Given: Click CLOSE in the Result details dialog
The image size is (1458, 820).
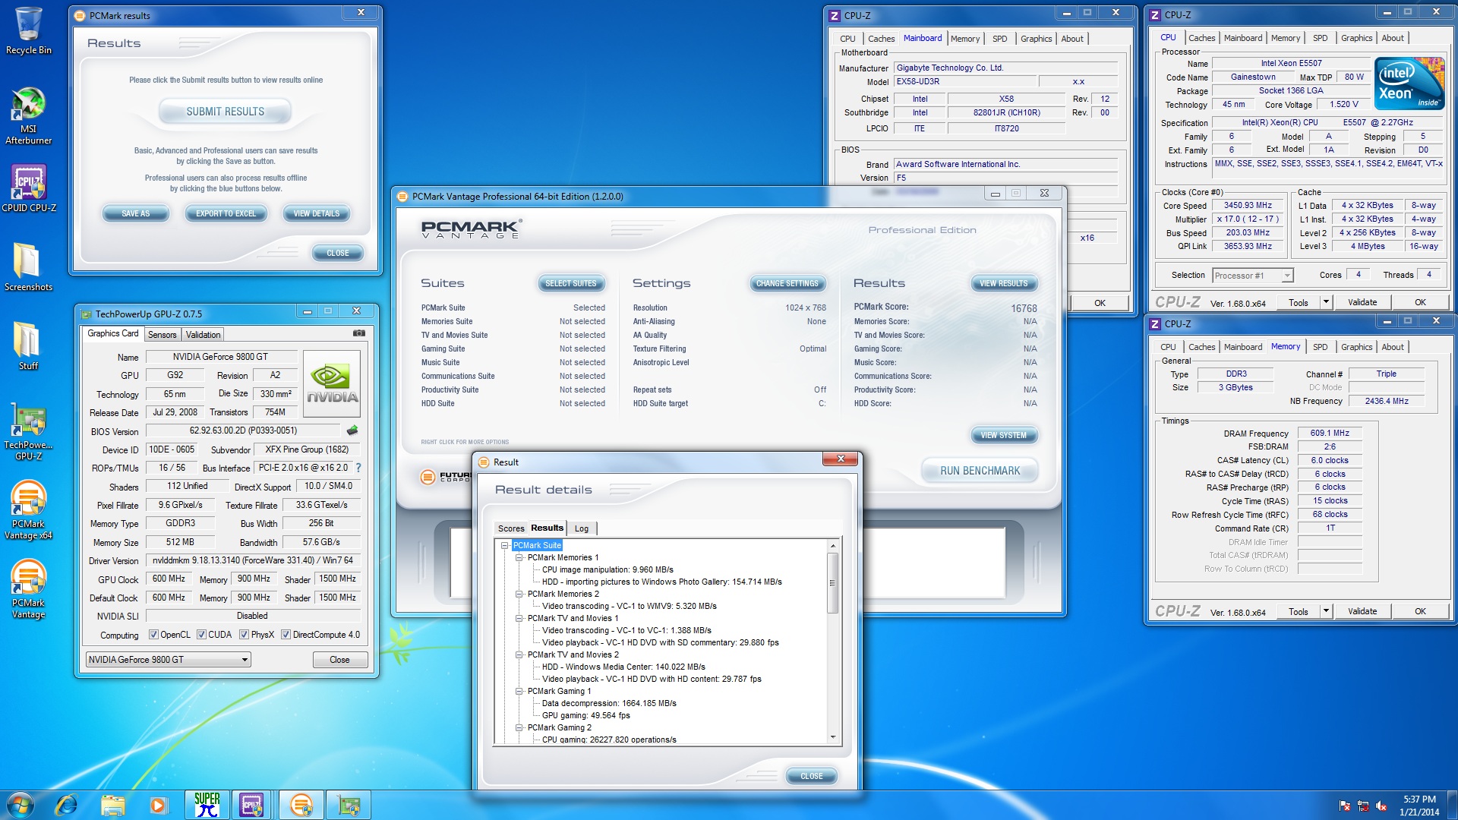Looking at the screenshot, I should coord(811,776).
